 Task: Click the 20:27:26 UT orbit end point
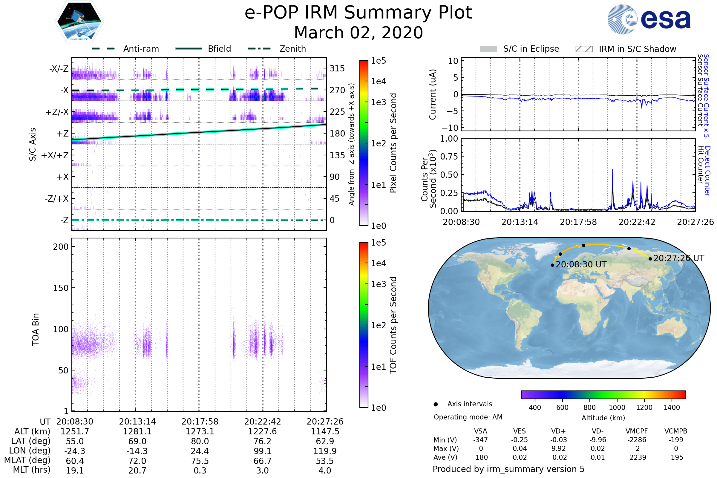pyautogui.click(x=650, y=259)
